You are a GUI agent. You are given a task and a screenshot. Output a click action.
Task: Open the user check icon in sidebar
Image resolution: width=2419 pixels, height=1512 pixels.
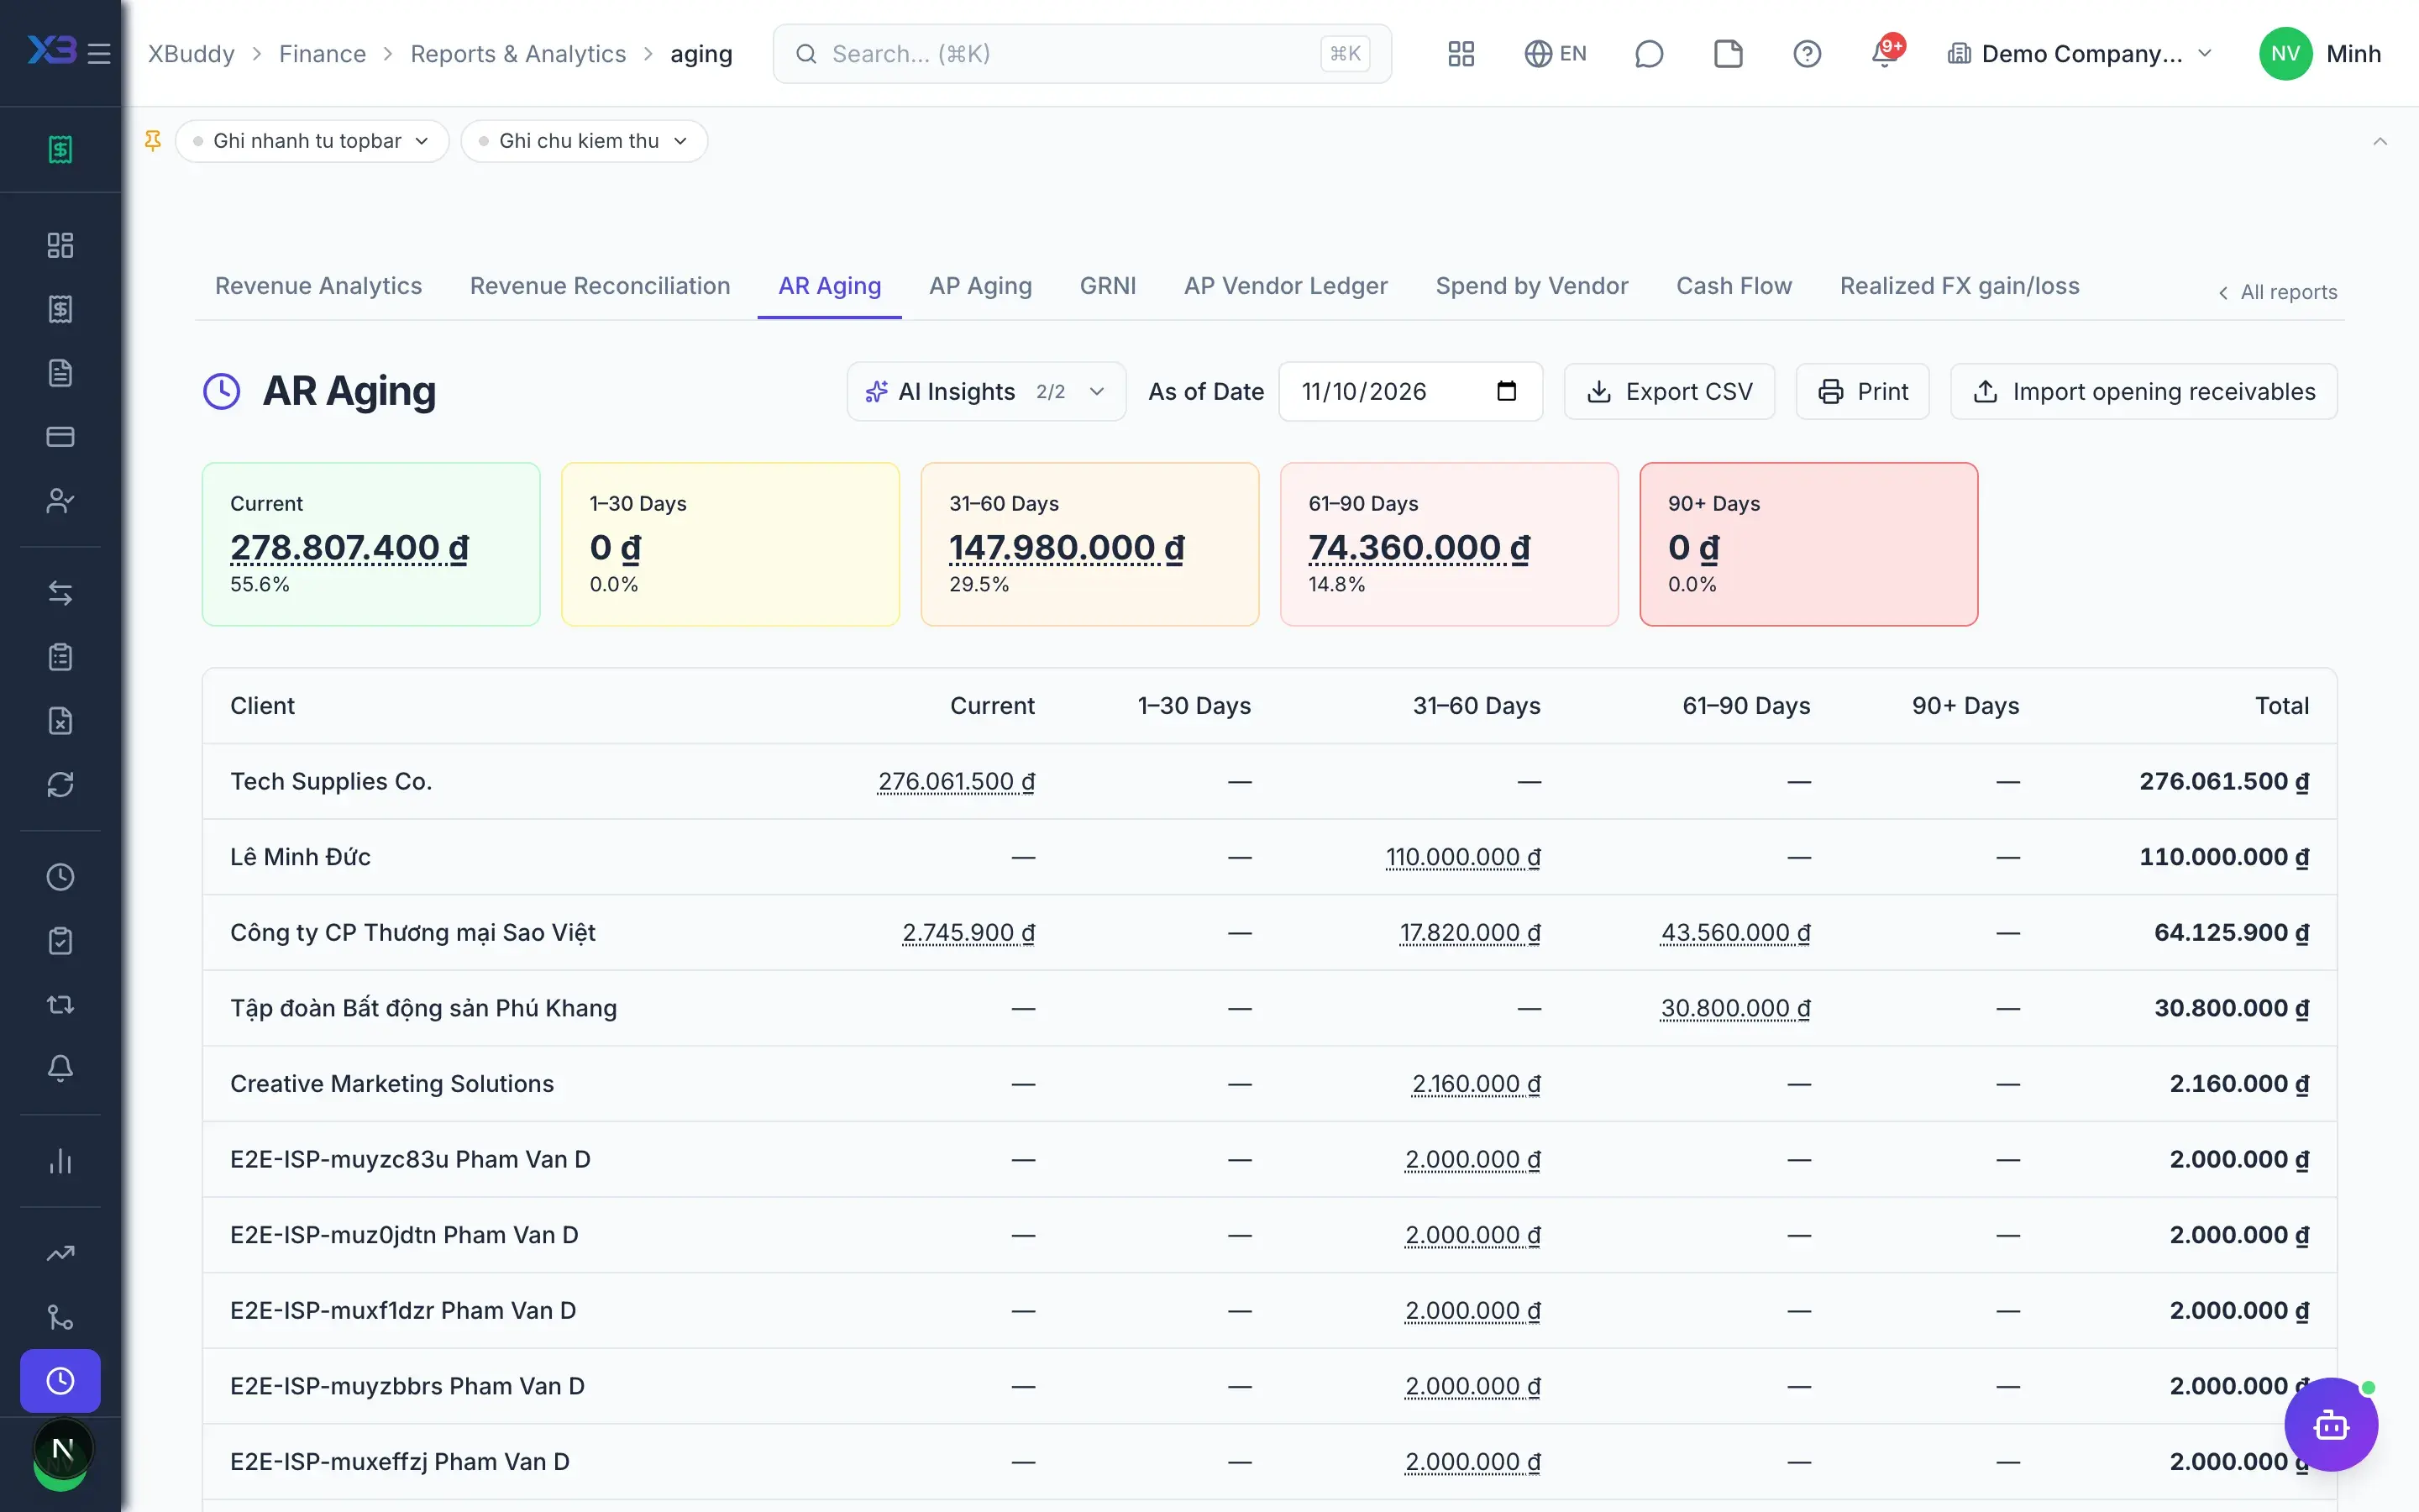[x=60, y=501]
